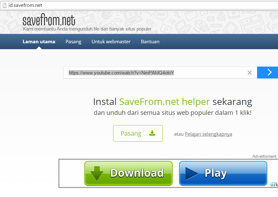Image resolution: width=278 pixels, height=197 pixels.
Task: Click the green Download advertisement button
Action: [x=129, y=173]
